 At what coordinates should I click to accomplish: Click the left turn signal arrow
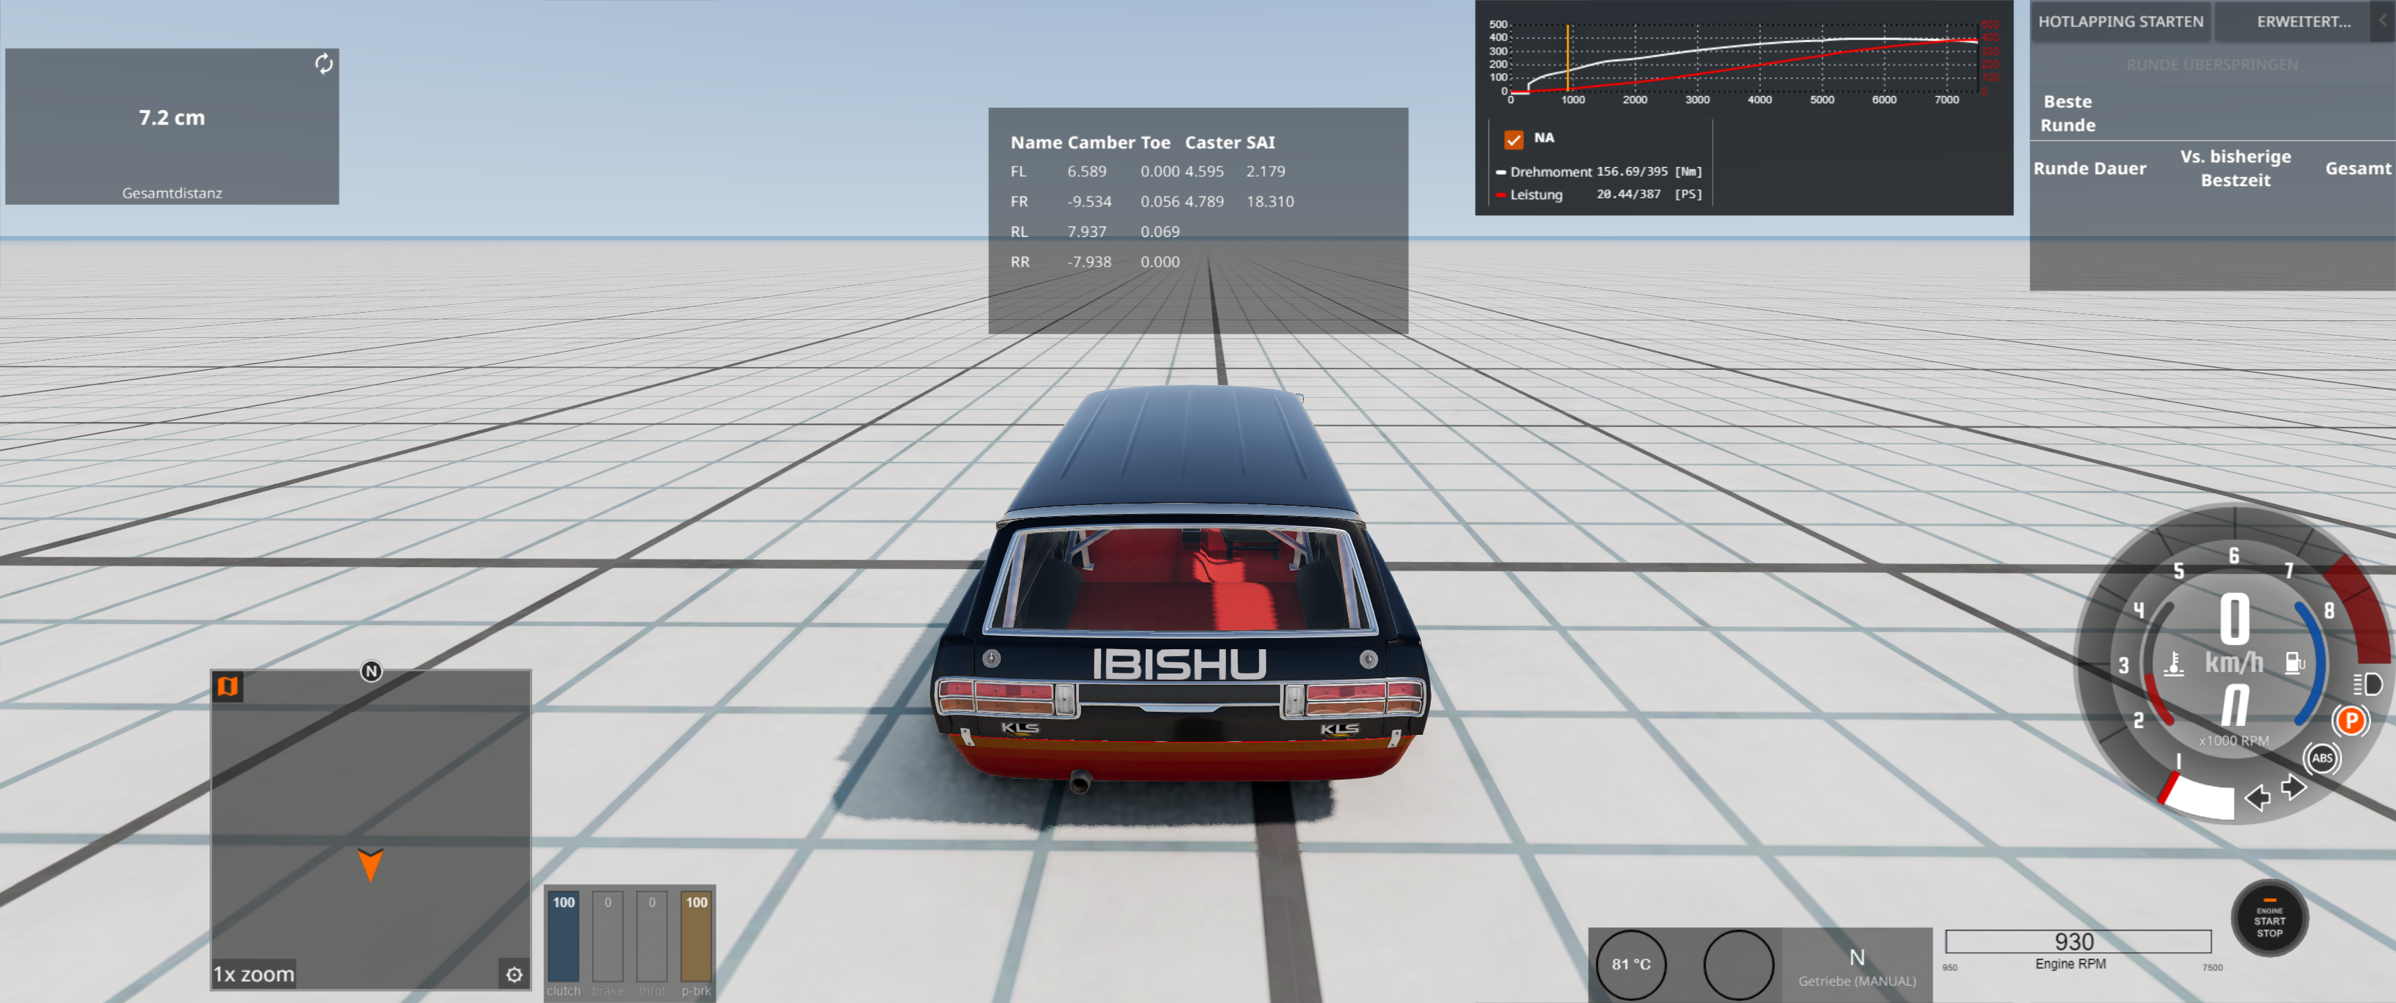pos(2257,796)
